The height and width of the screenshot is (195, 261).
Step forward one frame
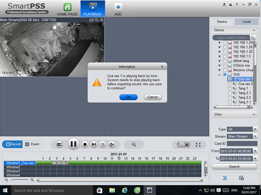pyautogui.click(x=94, y=144)
